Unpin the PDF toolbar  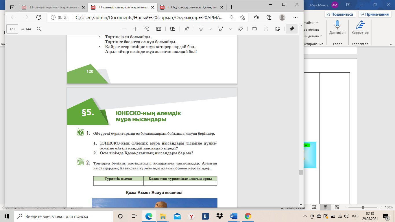[x=292, y=29]
